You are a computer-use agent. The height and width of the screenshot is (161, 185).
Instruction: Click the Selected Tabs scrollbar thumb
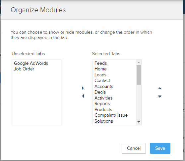139,75
